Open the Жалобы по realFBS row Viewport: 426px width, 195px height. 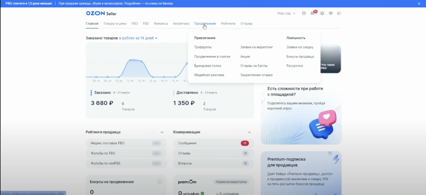pos(126,163)
